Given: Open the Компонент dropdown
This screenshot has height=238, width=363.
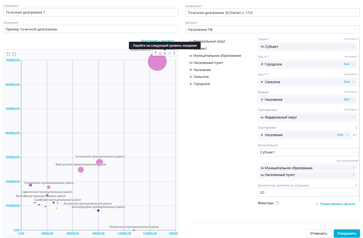Looking at the screenshot, I should pyautogui.click(x=272, y=12).
